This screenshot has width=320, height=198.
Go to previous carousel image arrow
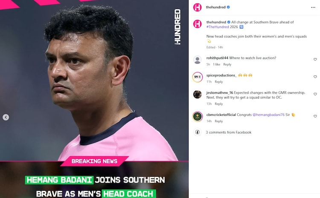tap(6, 117)
